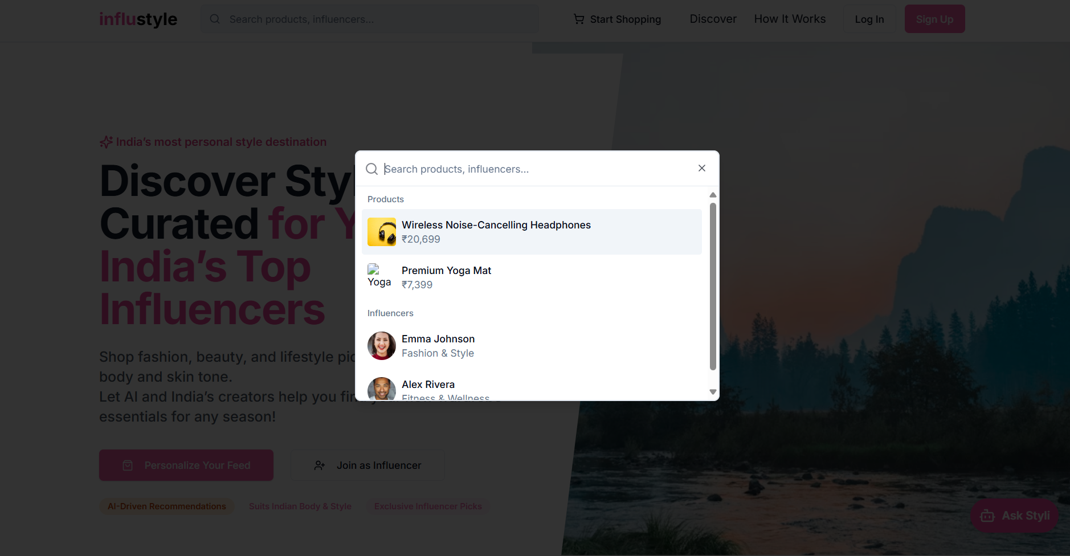This screenshot has height=556, width=1070.
Task: Click the Influencers section header
Action: coord(390,313)
